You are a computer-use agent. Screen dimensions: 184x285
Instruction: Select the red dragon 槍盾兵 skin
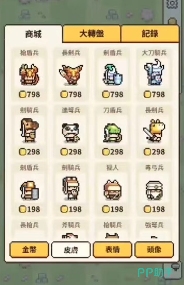pyautogui.click(x=29, y=74)
